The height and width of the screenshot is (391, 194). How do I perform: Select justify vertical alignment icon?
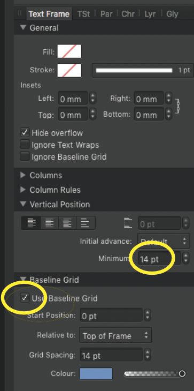86,223
